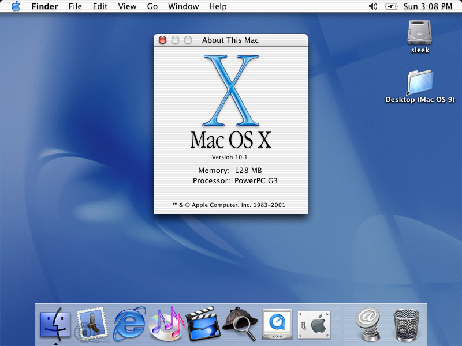Click the Sun 3:08 PM clock
This screenshot has width=462, height=346.
click(x=428, y=6)
